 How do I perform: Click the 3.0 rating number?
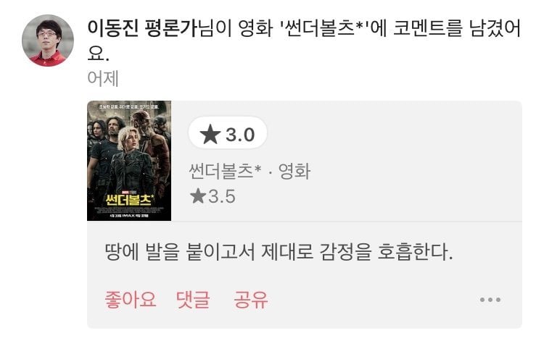pos(240,135)
